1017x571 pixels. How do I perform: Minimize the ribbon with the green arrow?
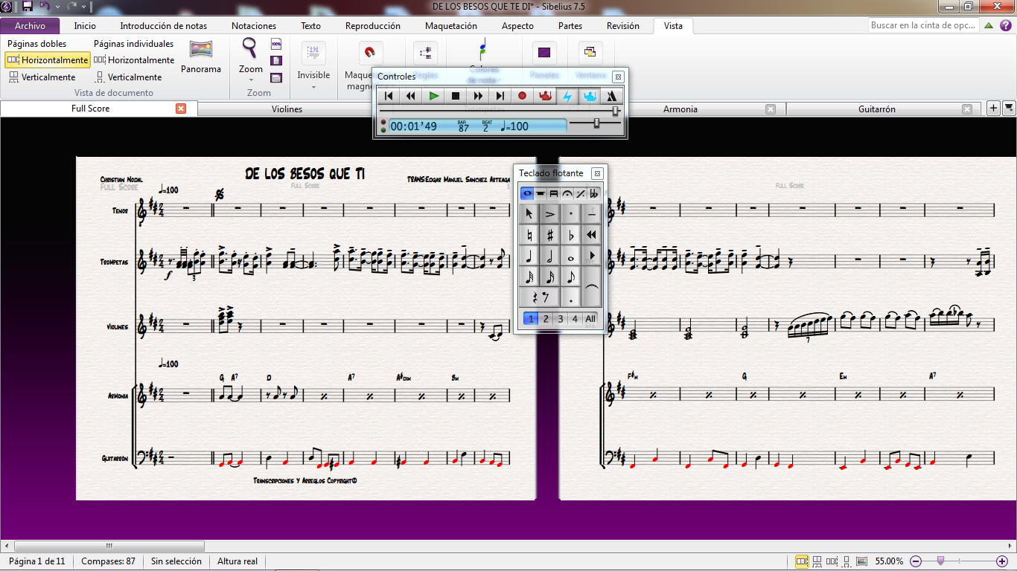[x=989, y=25]
